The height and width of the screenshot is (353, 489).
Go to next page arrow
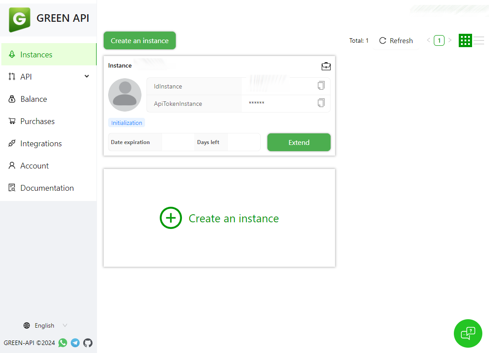[x=450, y=40]
